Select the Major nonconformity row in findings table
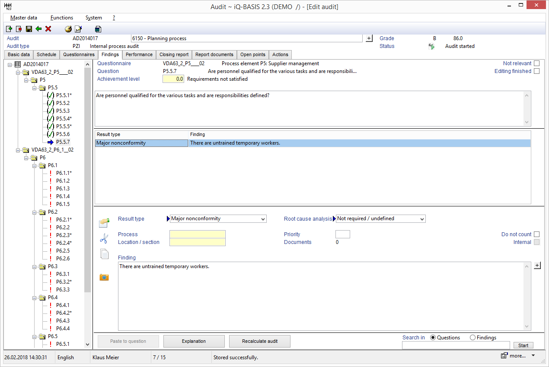Viewport: 549px width, 367px height. tap(313, 143)
